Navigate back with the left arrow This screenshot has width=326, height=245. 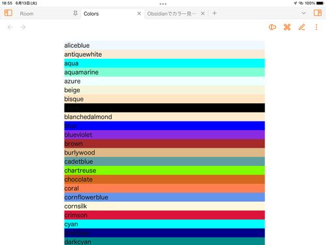10,27
